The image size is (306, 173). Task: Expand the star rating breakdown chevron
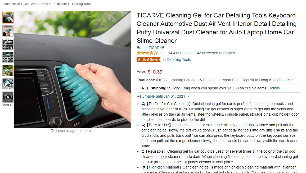tap(161, 53)
